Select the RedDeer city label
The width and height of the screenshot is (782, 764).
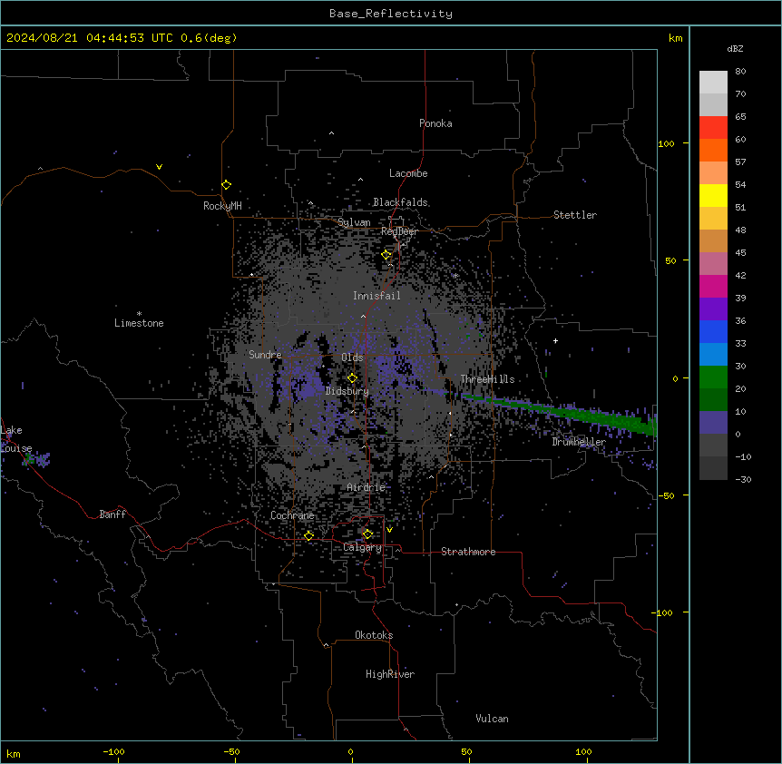tap(399, 231)
